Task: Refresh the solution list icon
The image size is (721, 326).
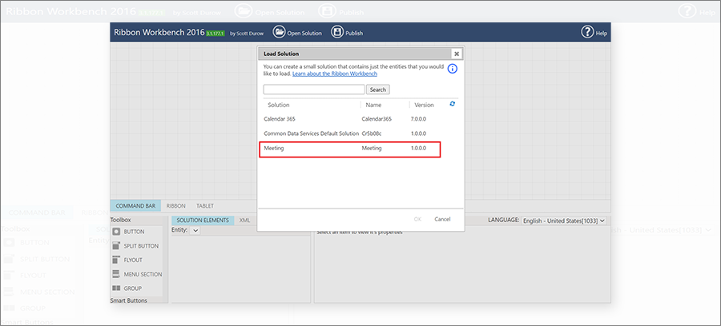Action: click(x=453, y=104)
